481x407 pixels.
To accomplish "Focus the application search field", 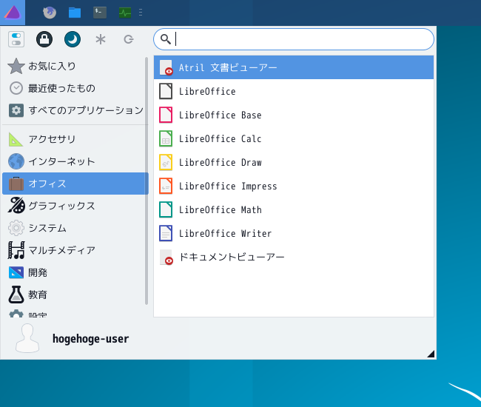I will [x=294, y=39].
